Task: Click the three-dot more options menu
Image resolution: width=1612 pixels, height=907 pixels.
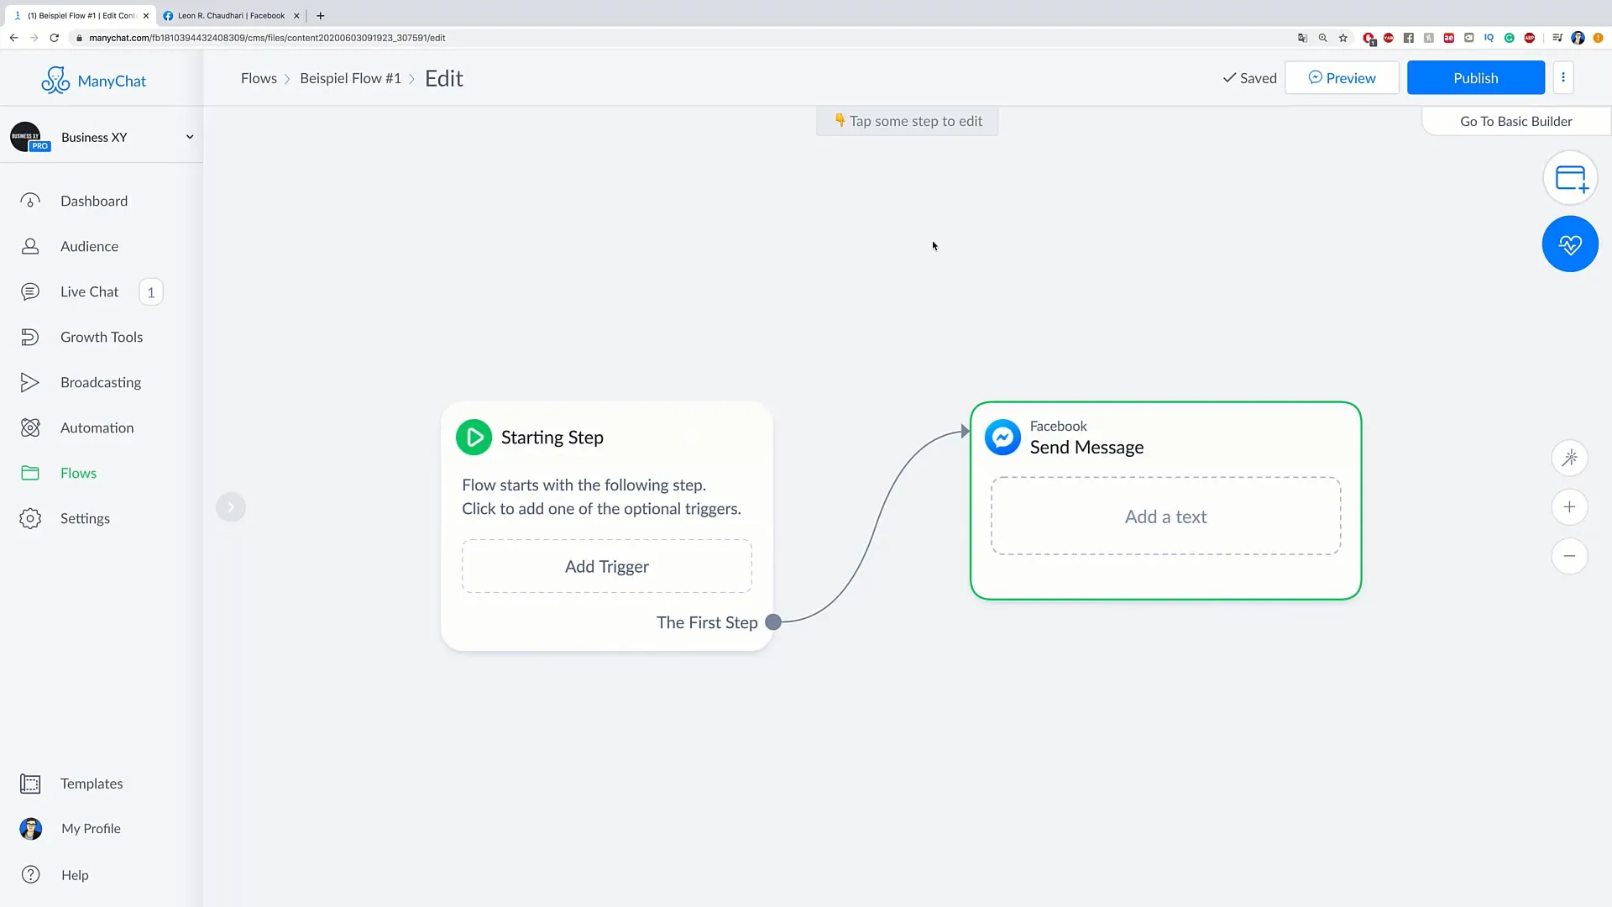Action: 1563,77
